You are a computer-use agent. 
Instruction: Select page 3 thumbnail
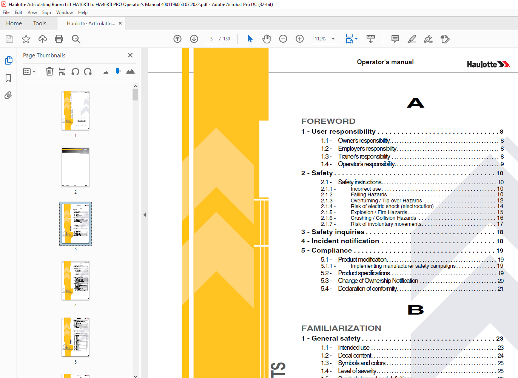click(x=76, y=224)
